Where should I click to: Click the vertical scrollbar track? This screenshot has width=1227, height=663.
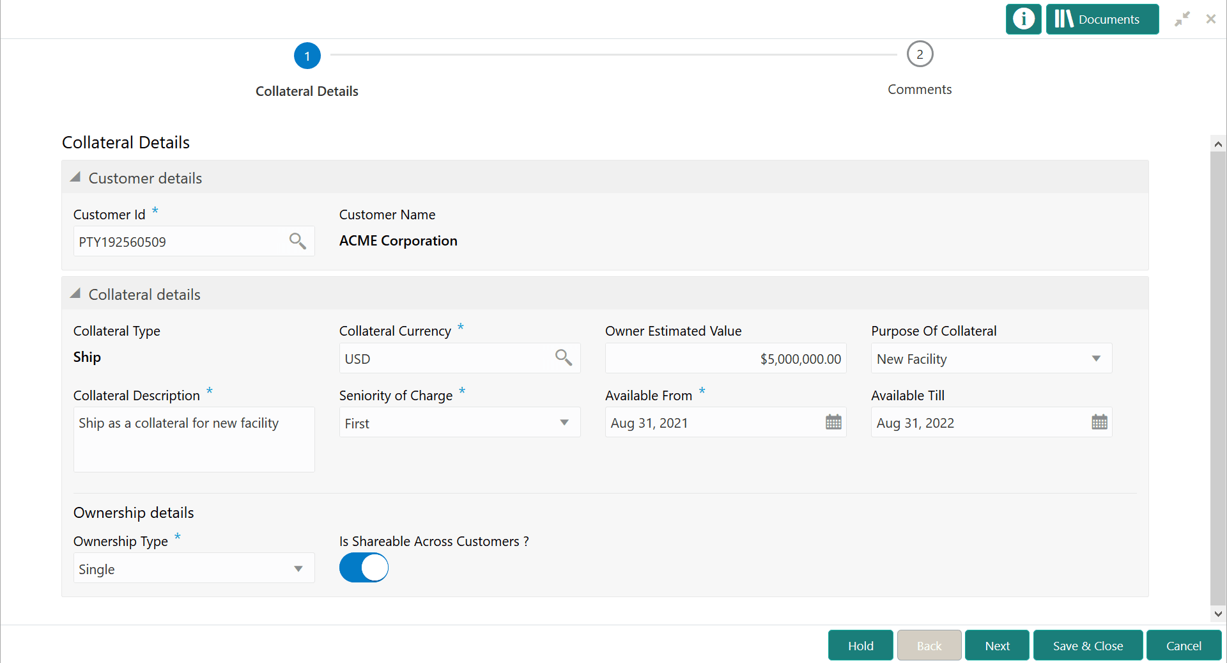[1218, 378]
